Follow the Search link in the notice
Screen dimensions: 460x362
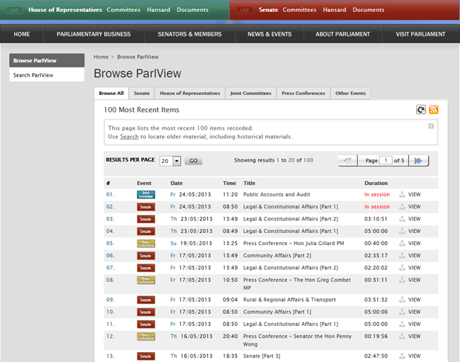click(x=129, y=136)
